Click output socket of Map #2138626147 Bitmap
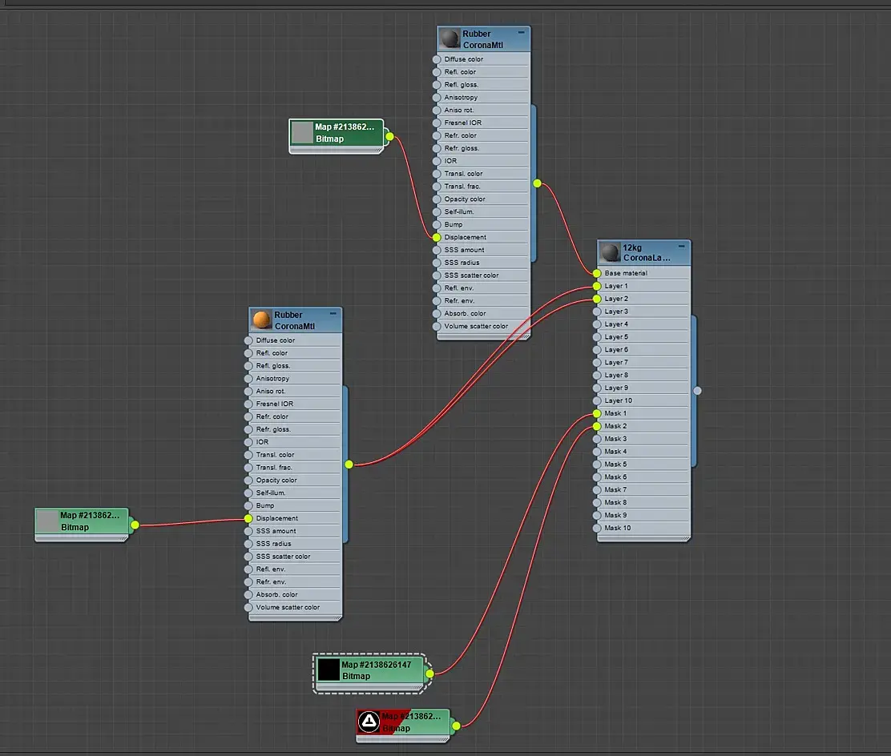This screenshot has width=891, height=756. (x=429, y=674)
